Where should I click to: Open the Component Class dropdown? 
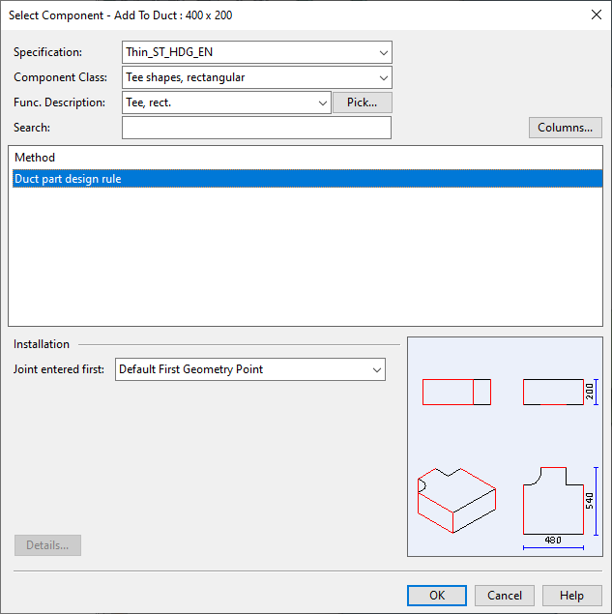pyautogui.click(x=257, y=77)
